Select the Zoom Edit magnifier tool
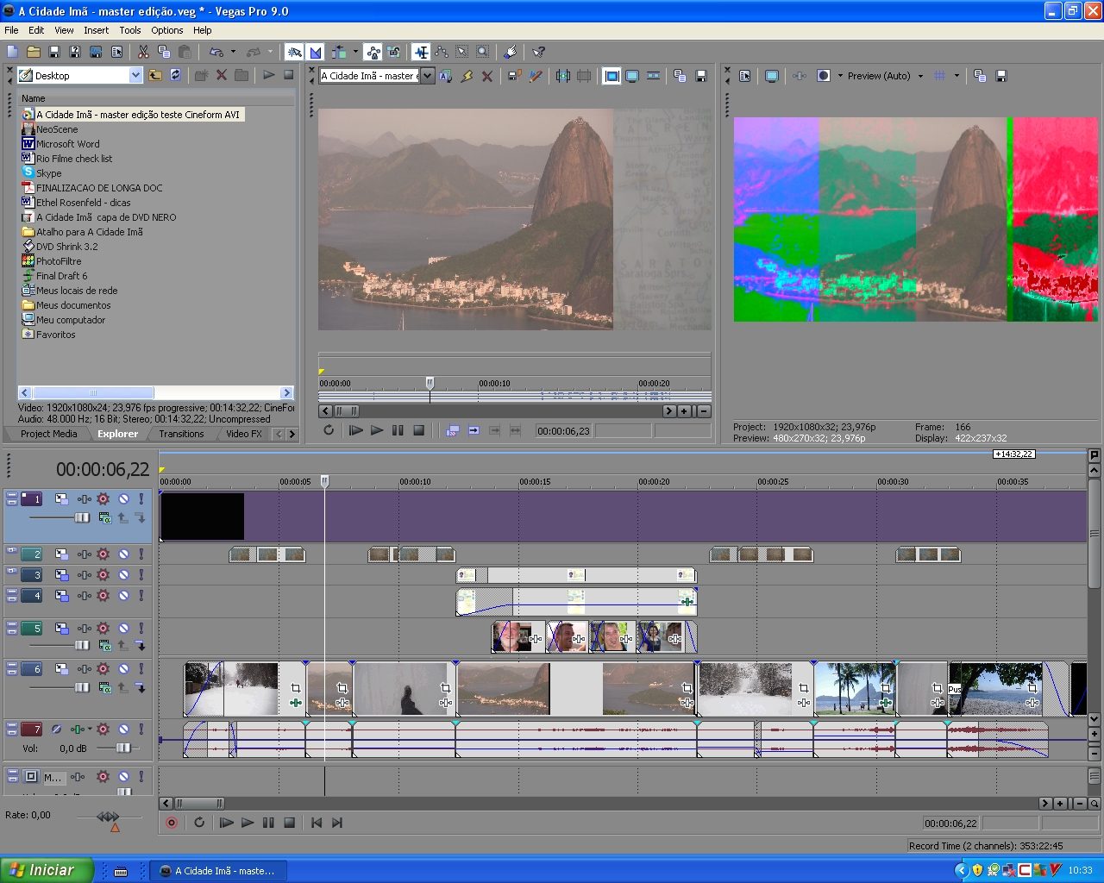 483,53
